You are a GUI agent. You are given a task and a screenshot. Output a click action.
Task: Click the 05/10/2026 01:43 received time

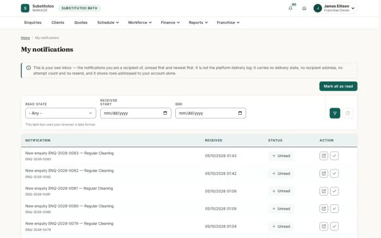coord(220,156)
